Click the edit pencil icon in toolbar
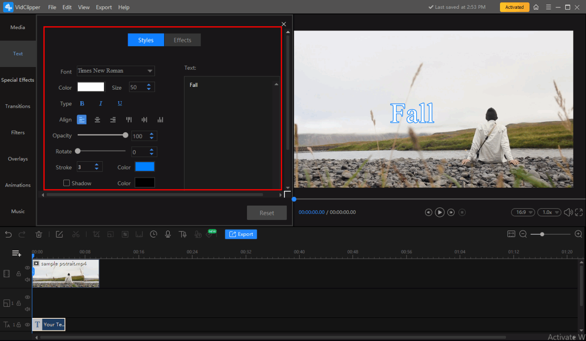586x341 pixels. point(59,234)
